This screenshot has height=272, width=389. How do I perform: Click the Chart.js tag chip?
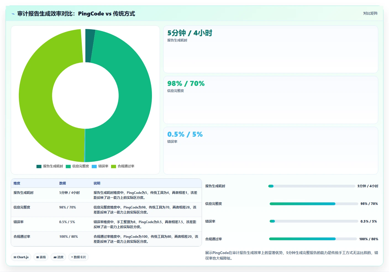[x=21, y=257]
